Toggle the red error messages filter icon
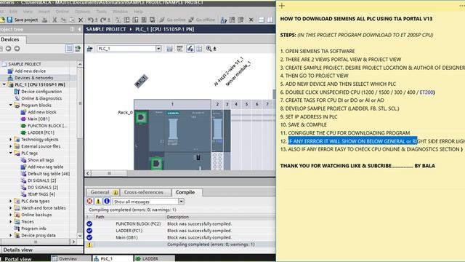 (x=89, y=202)
